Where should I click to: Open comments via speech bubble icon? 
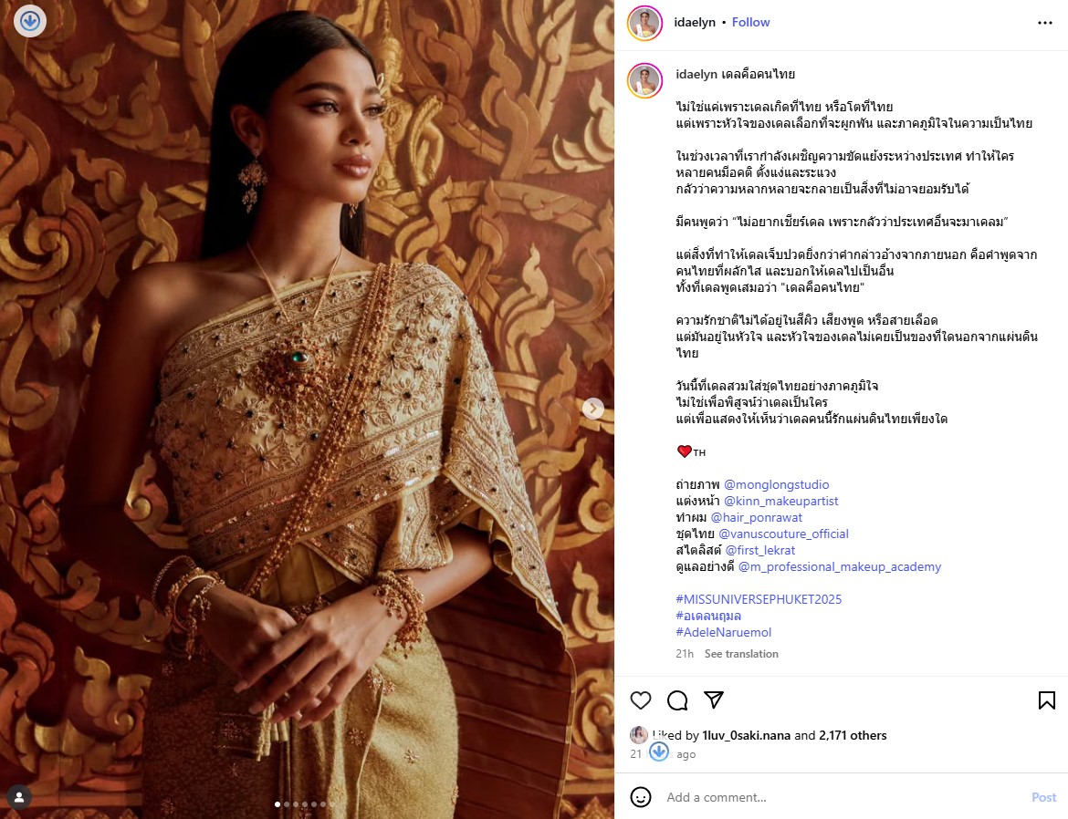pos(677,700)
